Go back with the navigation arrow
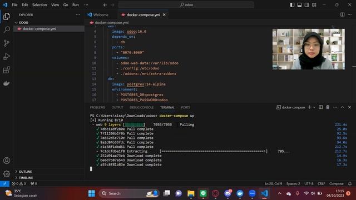The image size is (356, 200). [105, 5]
